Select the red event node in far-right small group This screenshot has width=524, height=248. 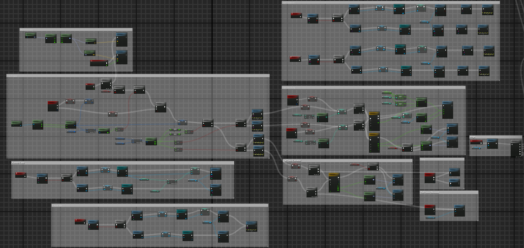click(x=476, y=142)
